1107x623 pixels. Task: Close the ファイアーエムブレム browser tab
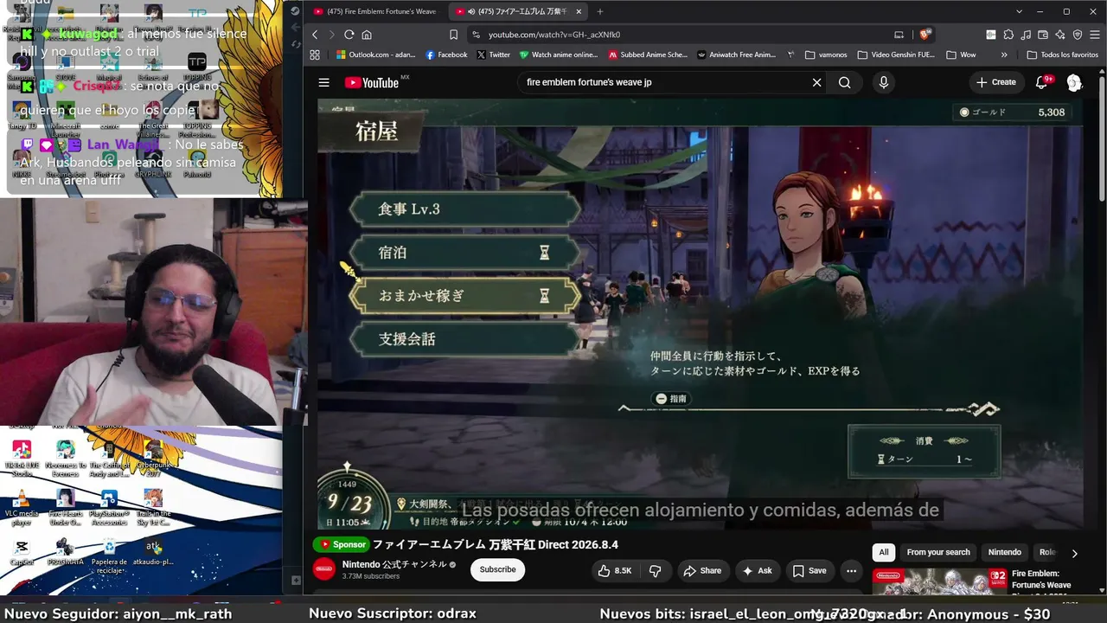579,11
